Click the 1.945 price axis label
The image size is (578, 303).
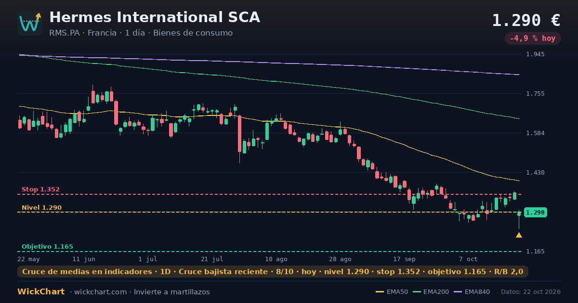536,54
